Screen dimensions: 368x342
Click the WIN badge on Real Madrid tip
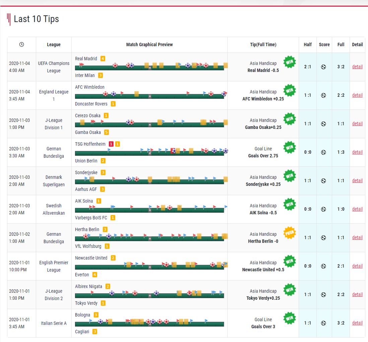coord(290,62)
